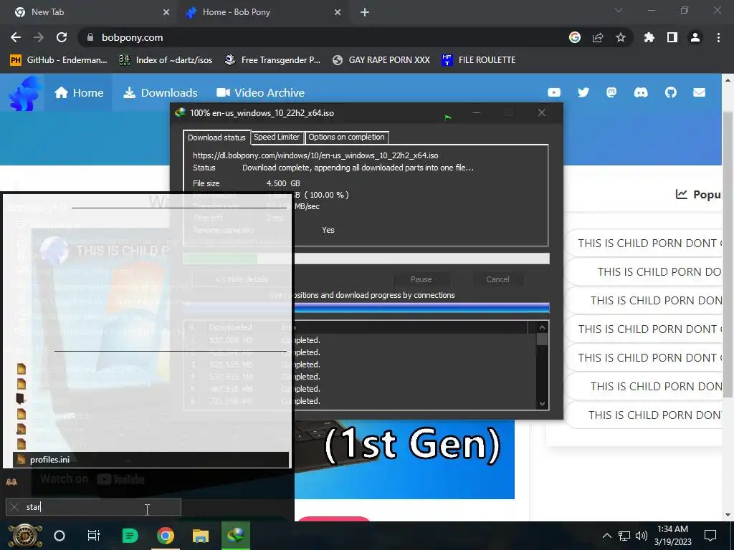Open the GitHub icon in site header

tap(670, 92)
